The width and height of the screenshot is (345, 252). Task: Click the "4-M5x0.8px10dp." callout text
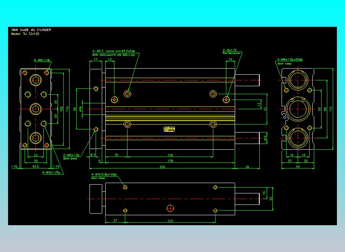pos(104,174)
